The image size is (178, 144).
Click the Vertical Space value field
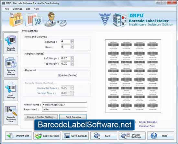click(66, 93)
